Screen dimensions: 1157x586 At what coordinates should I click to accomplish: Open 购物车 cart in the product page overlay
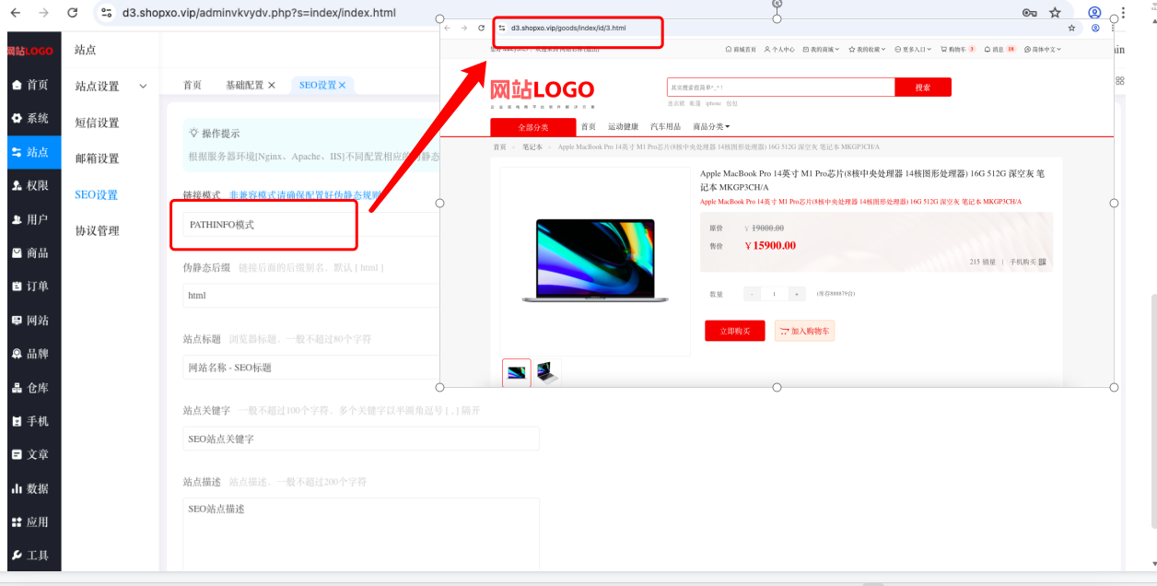(958, 50)
